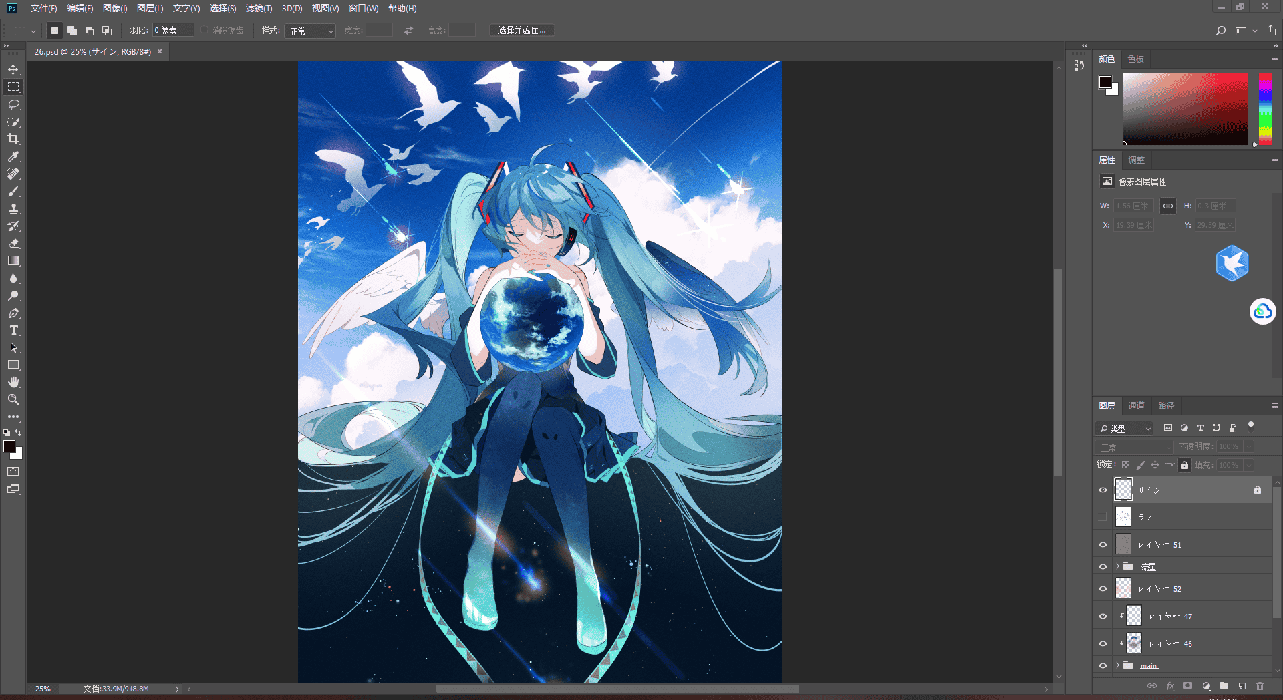Viewport: 1283px width, 700px height.
Task: Expand the main layer group
Action: (1117, 665)
